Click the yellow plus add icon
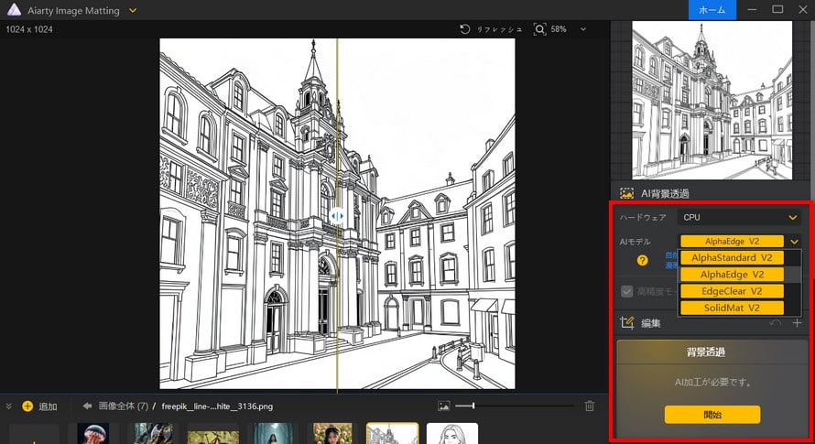This screenshot has height=444, width=815. click(x=27, y=406)
